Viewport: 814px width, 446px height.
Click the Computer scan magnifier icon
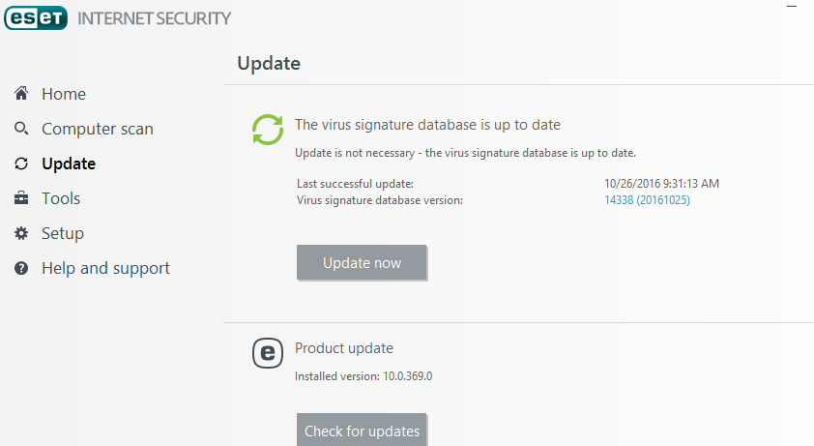coord(21,129)
